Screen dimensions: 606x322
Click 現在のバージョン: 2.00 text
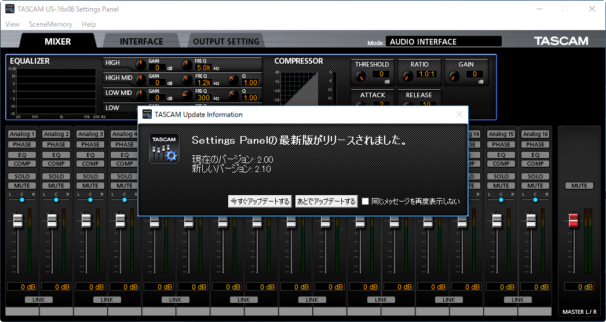click(x=233, y=160)
